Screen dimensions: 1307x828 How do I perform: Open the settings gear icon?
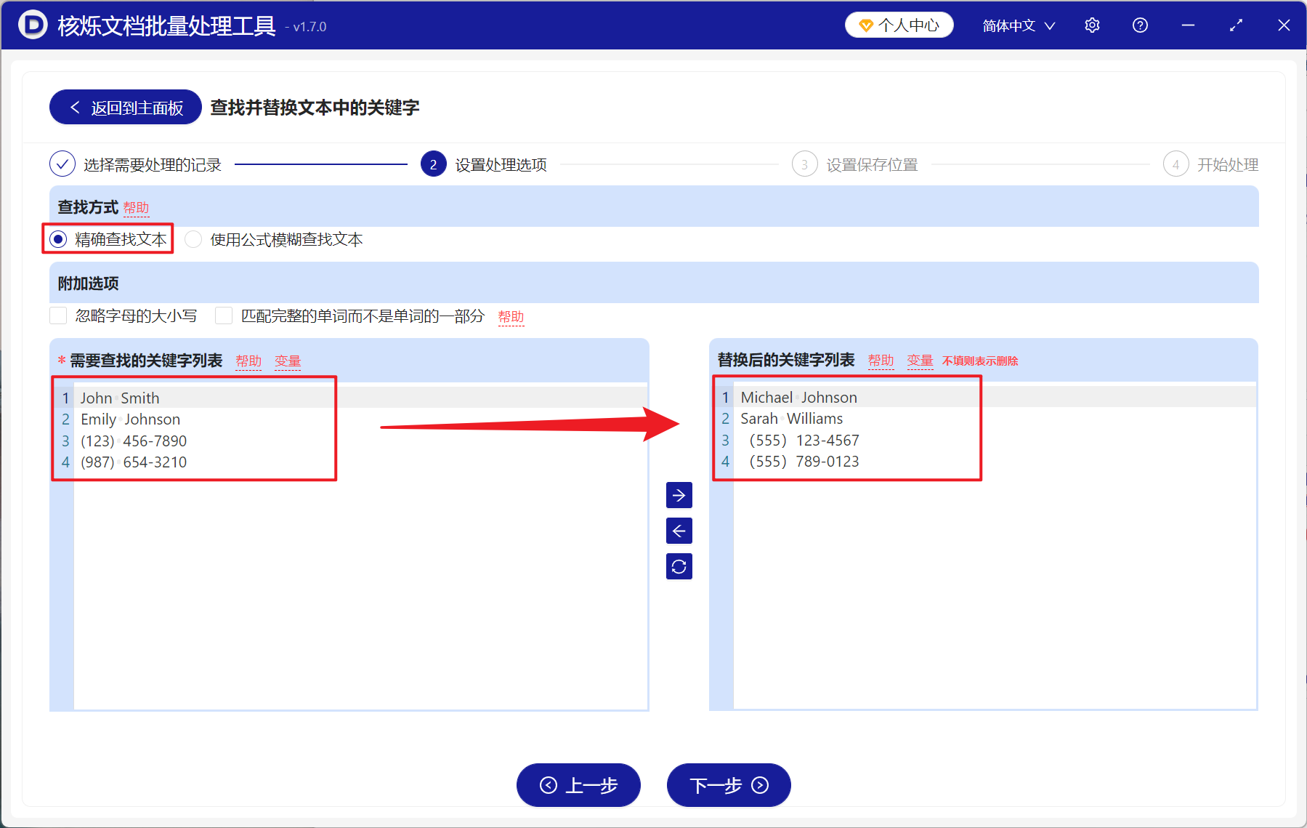click(x=1092, y=25)
